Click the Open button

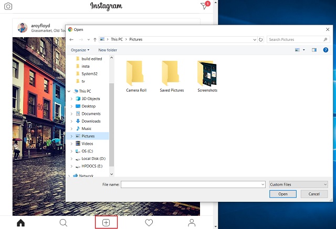pos(283,194)
